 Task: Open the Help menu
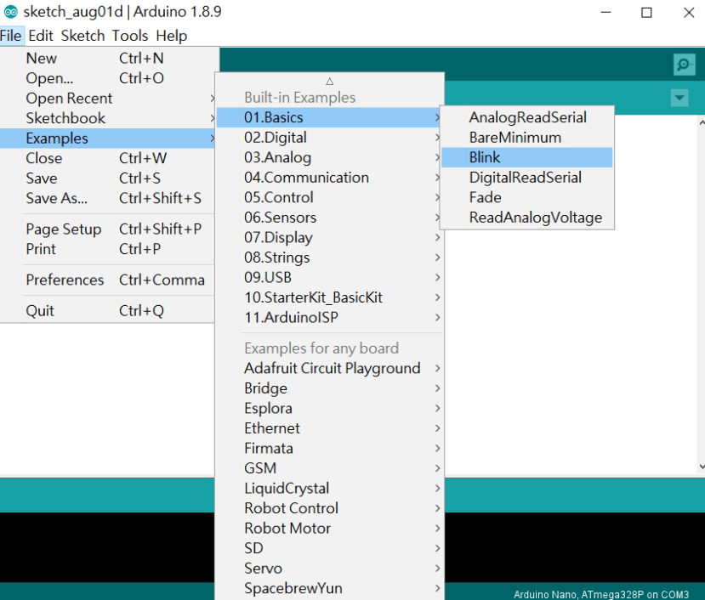click(x=171, y=36)
